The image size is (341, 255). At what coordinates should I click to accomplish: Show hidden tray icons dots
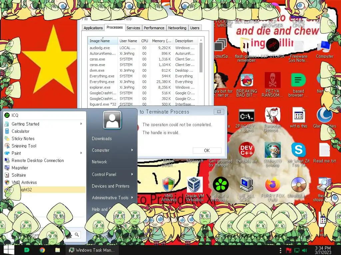coord(280,250)
